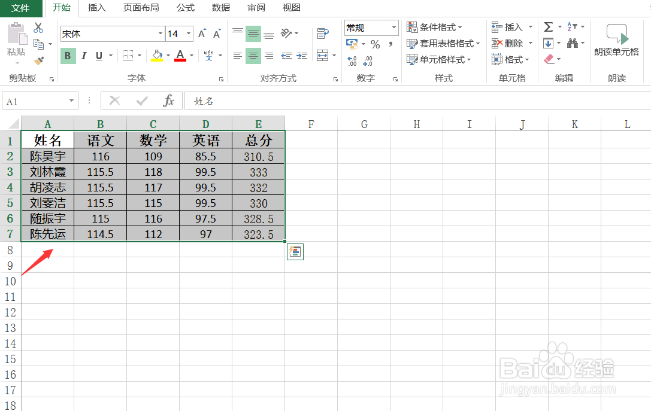The width and height of the screenshot is (651, 411).
Task: Toggle center horizontal alignment
Action: point(253,56)
